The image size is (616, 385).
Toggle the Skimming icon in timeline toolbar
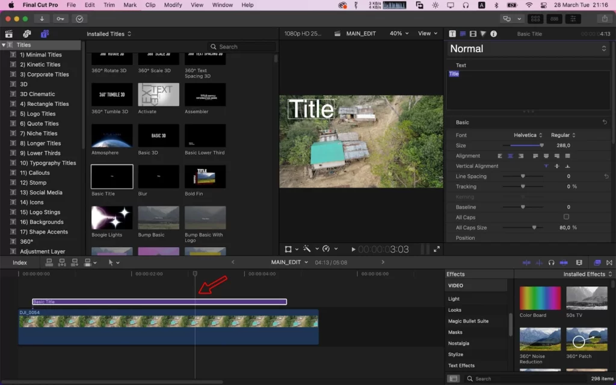click(x=526, y=262)
